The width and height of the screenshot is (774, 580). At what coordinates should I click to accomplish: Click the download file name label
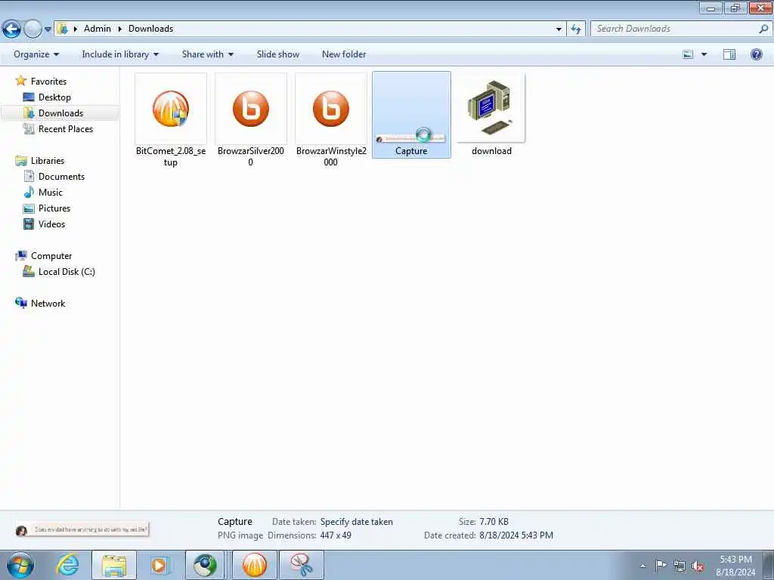(491, 151)
